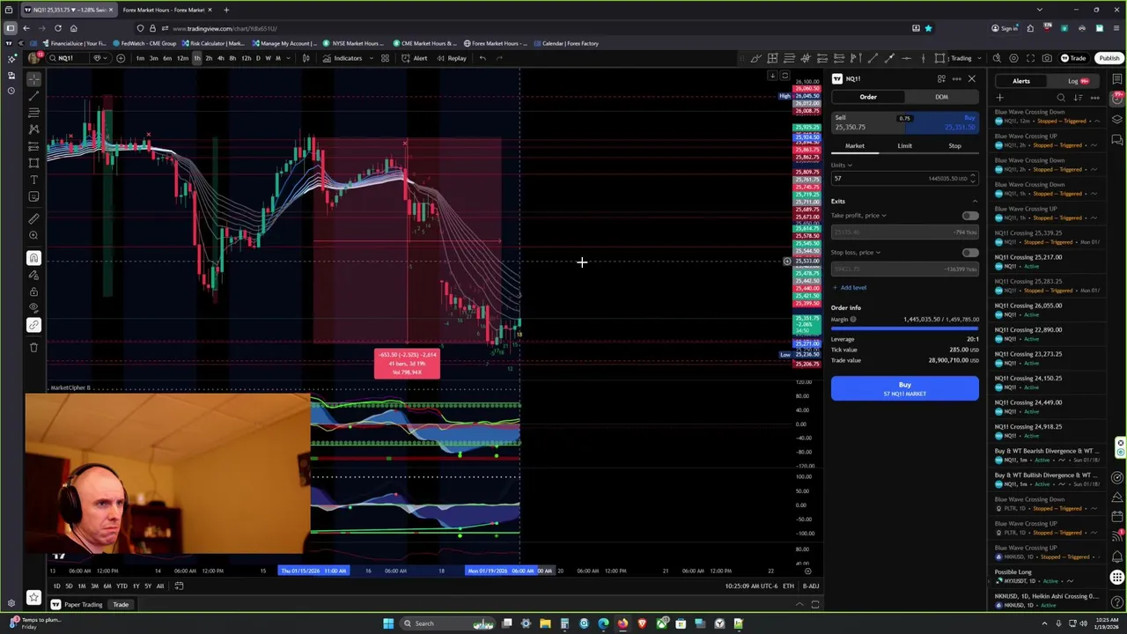Click the Buy 57 NQ1! Market button
Image resolution: width=1127 pixels, height=634 pixels.
(x=904, y=388)
